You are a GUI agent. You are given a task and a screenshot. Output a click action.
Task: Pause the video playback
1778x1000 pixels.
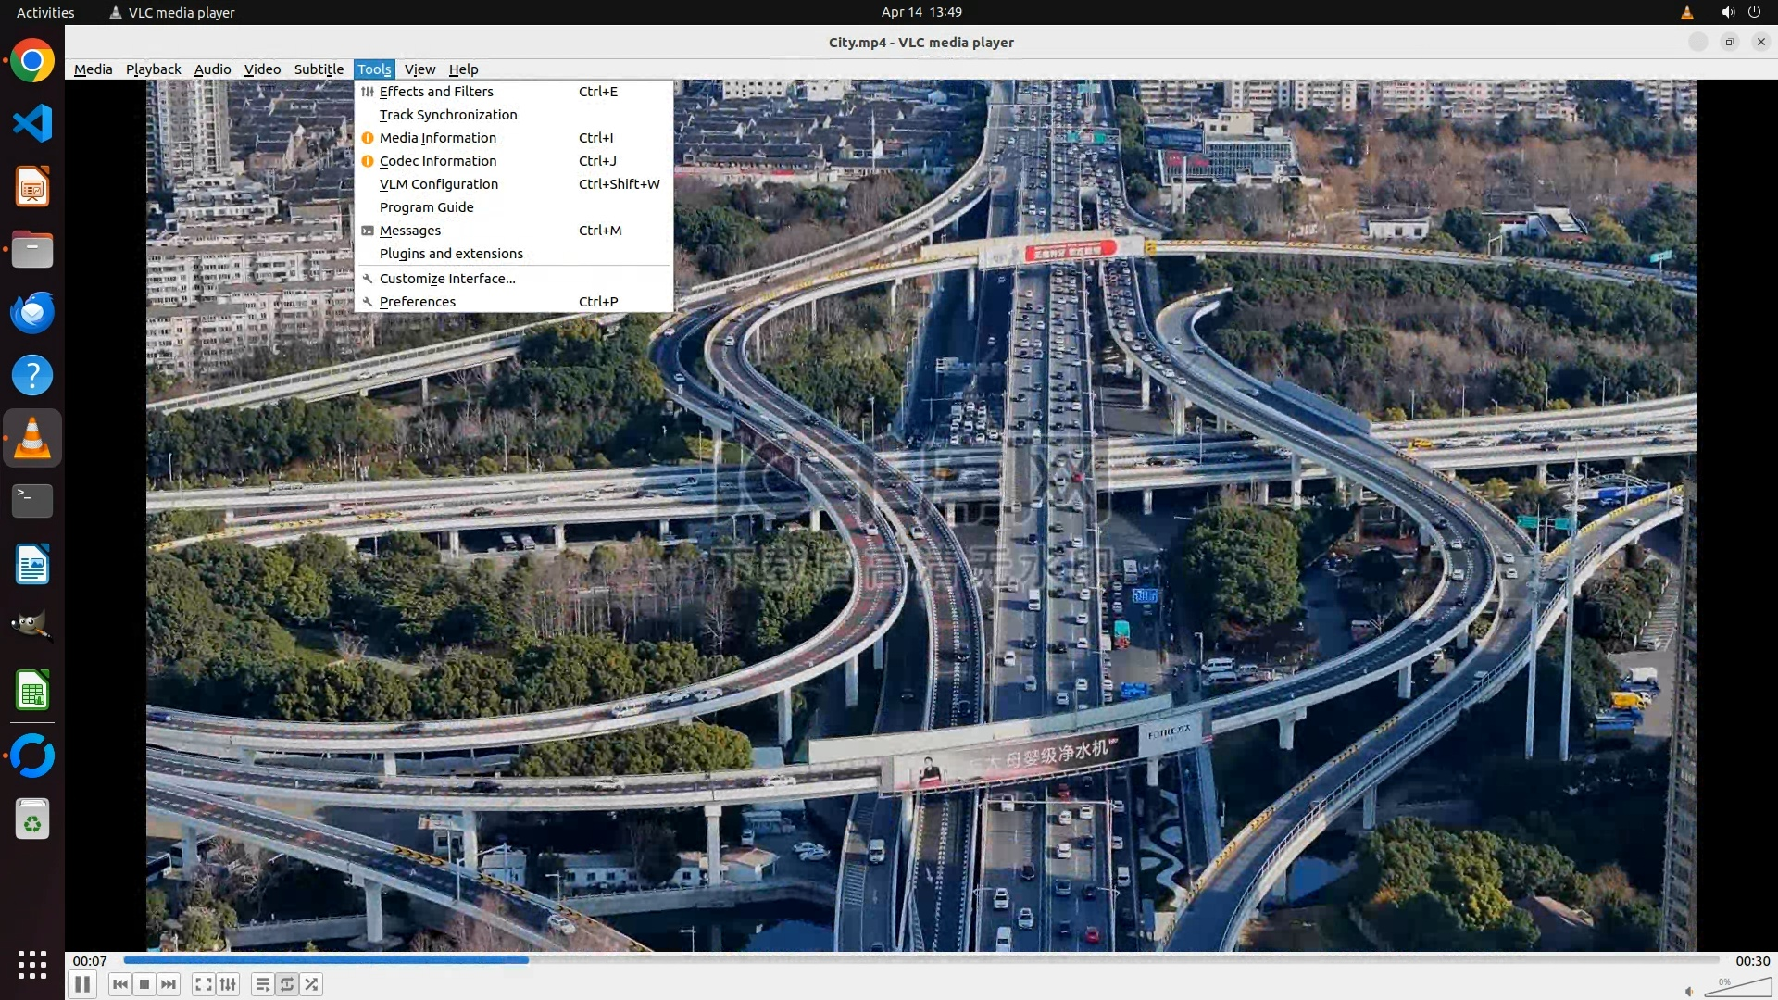(82, 984)
